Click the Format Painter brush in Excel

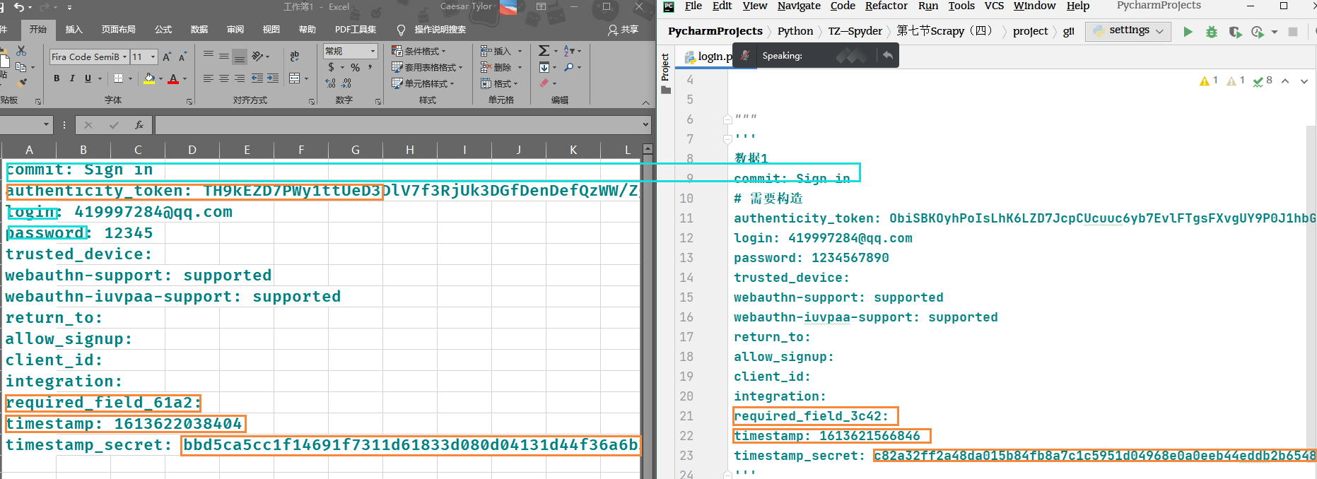pyautogui.click(x=23, y=83)
